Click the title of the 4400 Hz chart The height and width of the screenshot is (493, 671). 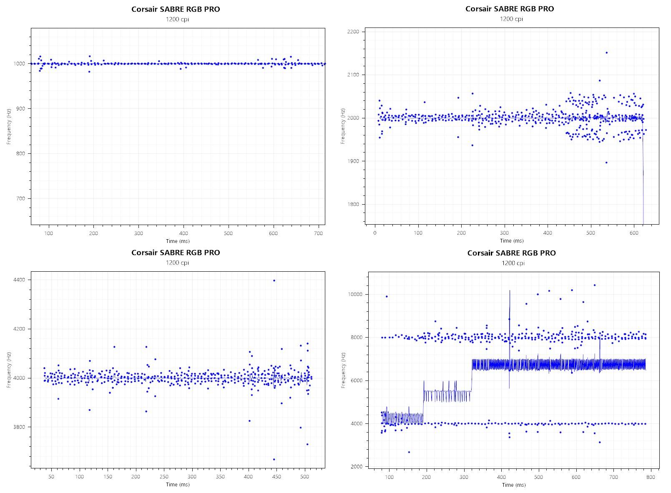(176, 253)
